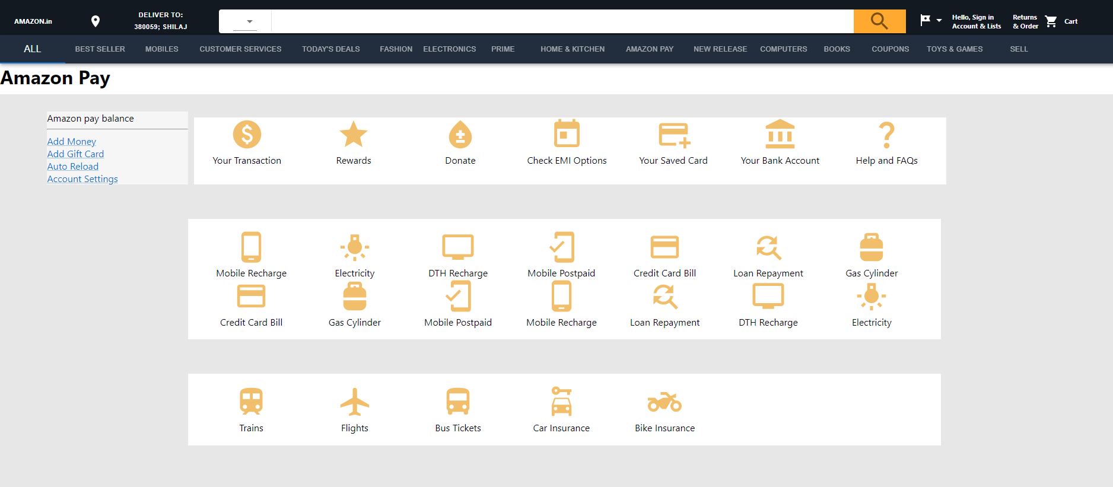Select the Donate droplet icon
The height and width of the screenshot is (487, 1113).
click(x=460, y=134)
